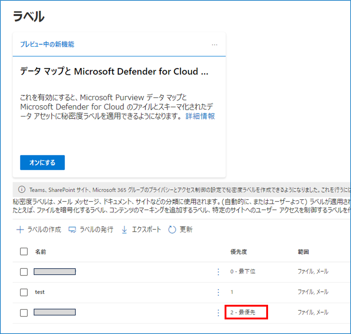Click the オンにする button
351x334 pixels.
[42, 162]
